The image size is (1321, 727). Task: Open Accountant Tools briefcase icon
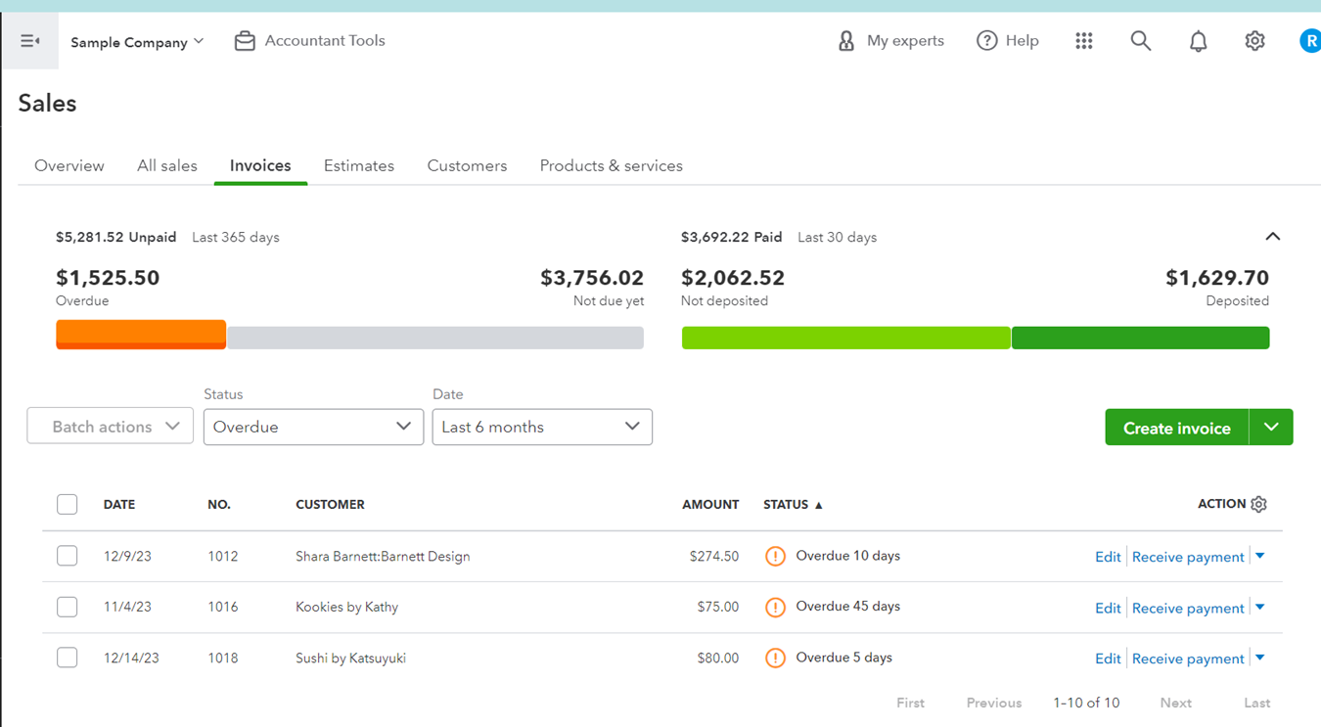pyautogui.click(x=245, y=41)
